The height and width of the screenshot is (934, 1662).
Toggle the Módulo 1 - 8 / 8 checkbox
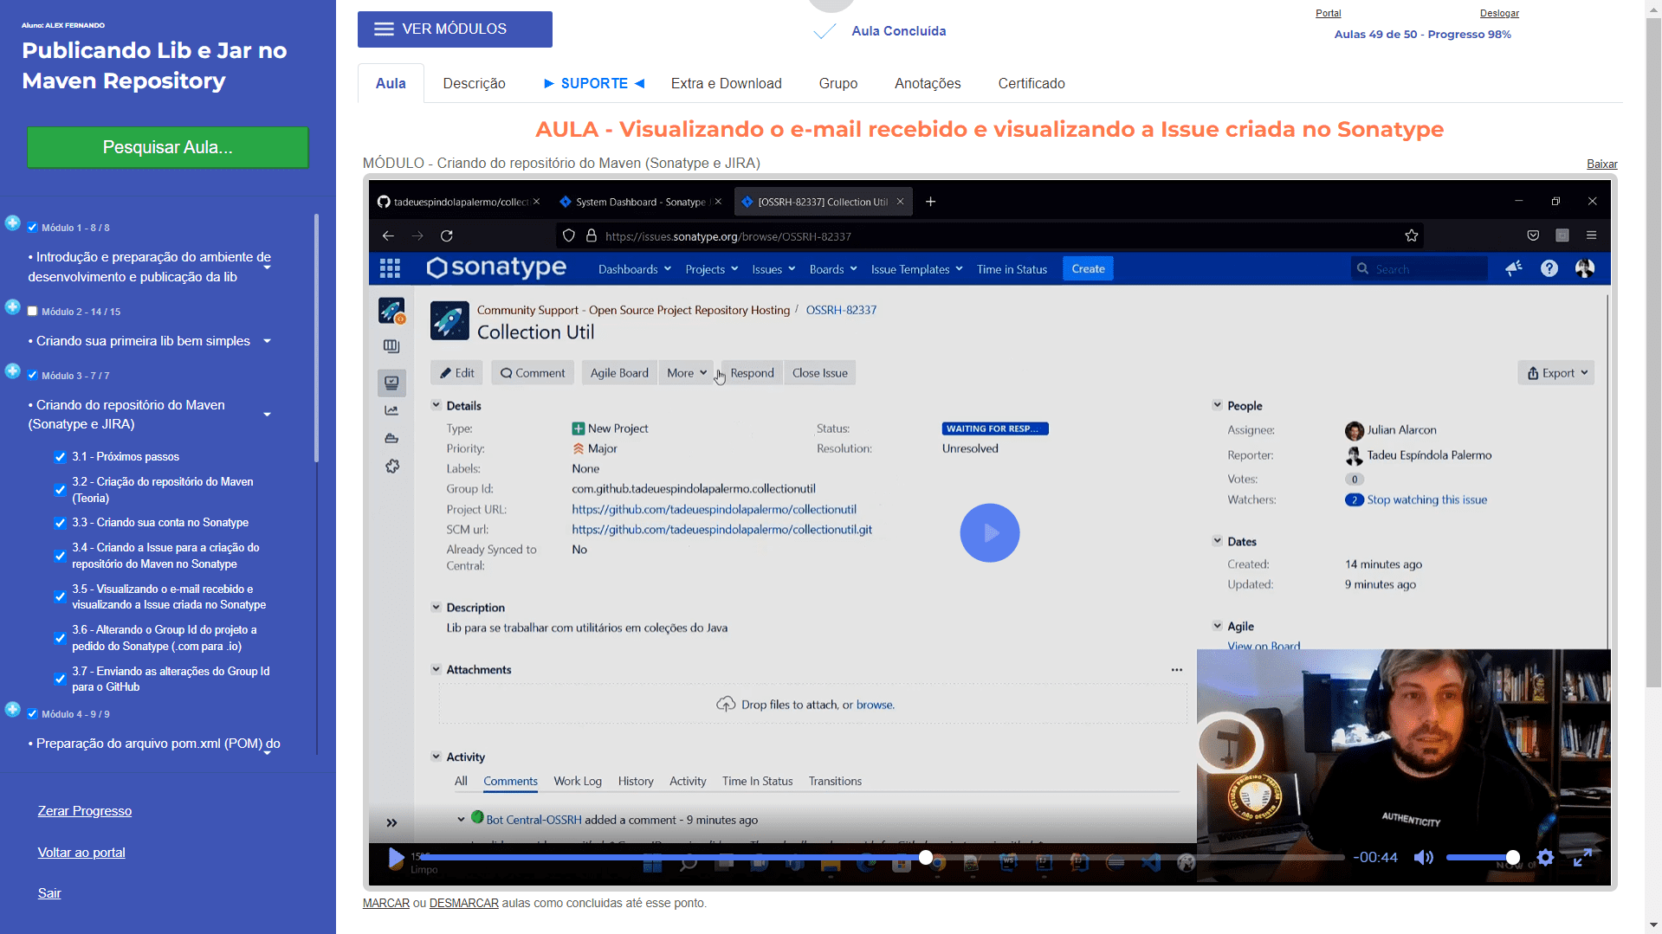click(x=32, y=228)
